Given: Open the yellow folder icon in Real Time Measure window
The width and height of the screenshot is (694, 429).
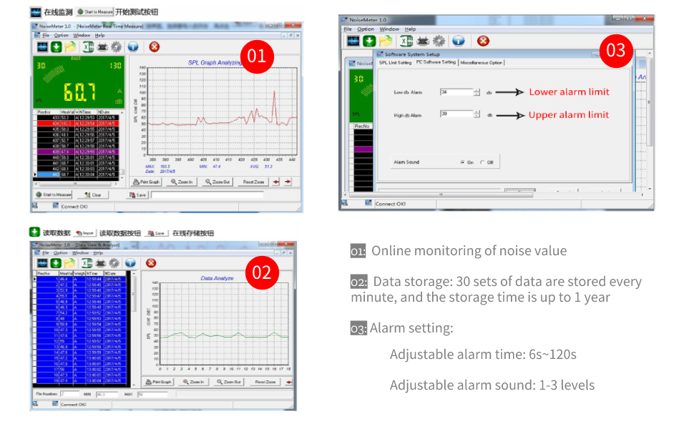Looking at the screenshot, I should pos(70,47).
